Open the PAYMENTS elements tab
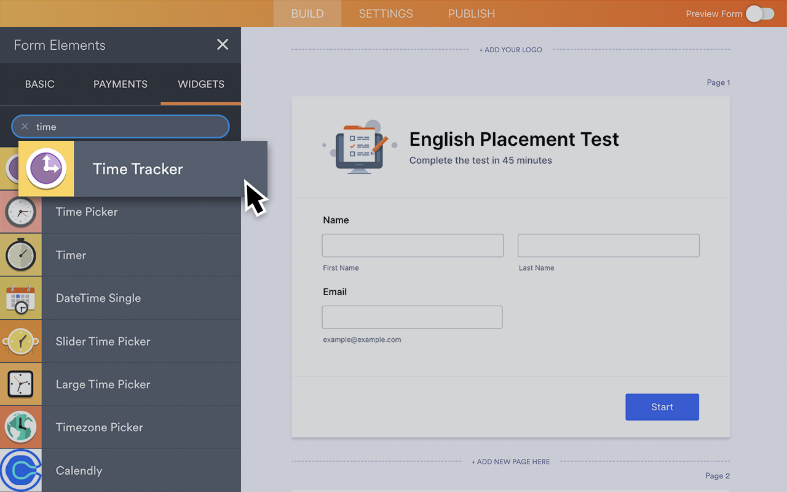Image resolution: width=787 pixels, height=492 pixels. pos(120,84)
